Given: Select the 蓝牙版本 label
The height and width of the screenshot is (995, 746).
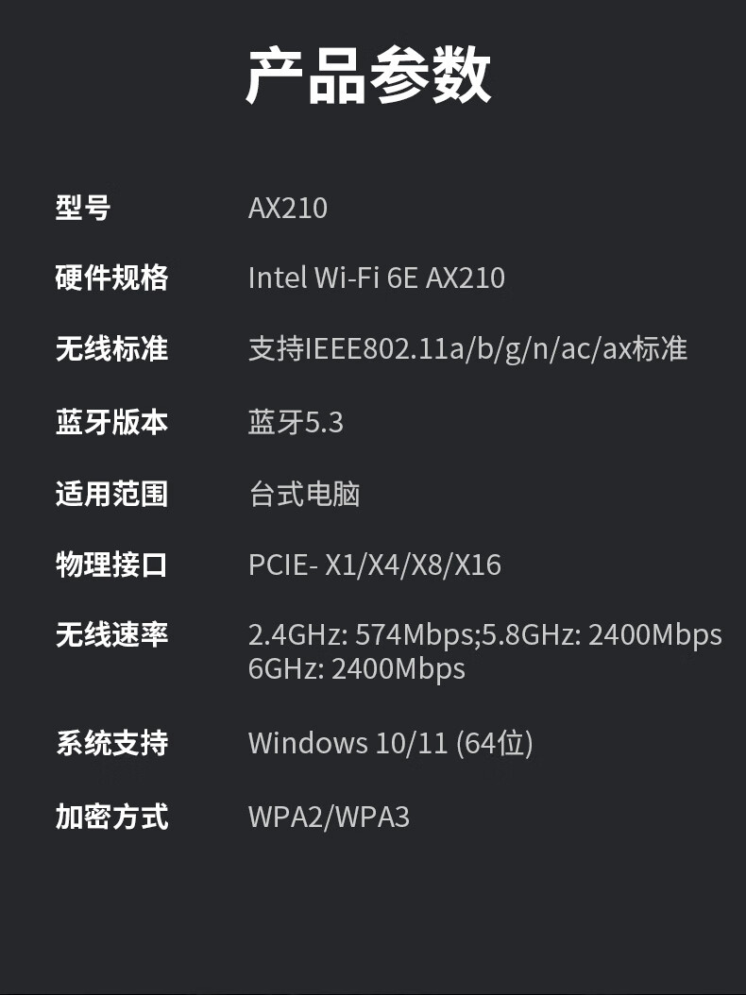Looking at the screenshot, I should point(111,422).
